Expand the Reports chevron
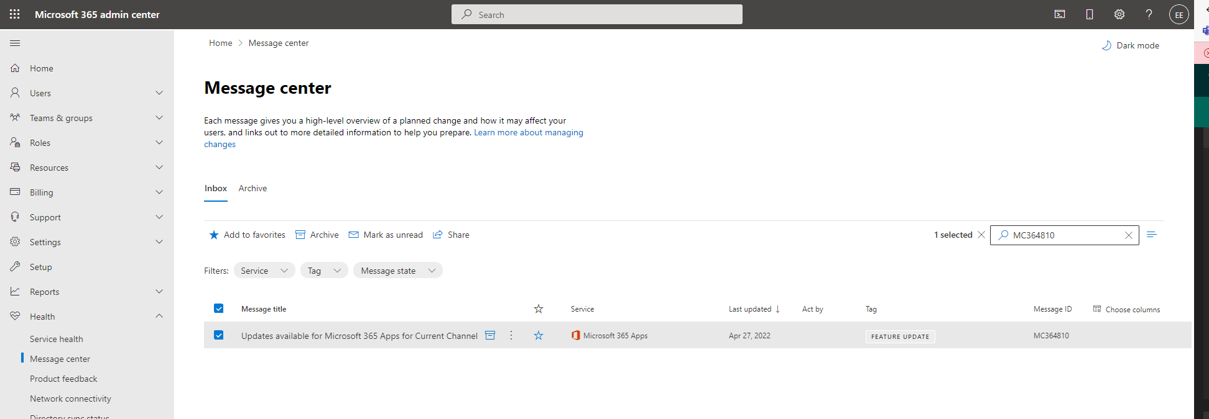Viewport: 1209px width, 419px height. pos(159,292)
